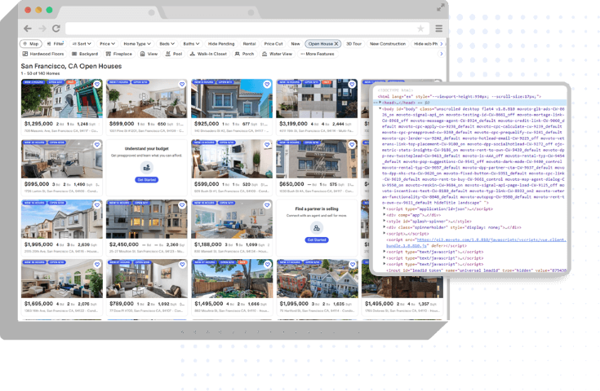Click Get Started under Understand your budget
600x391 pixels.
pos(147,180)
